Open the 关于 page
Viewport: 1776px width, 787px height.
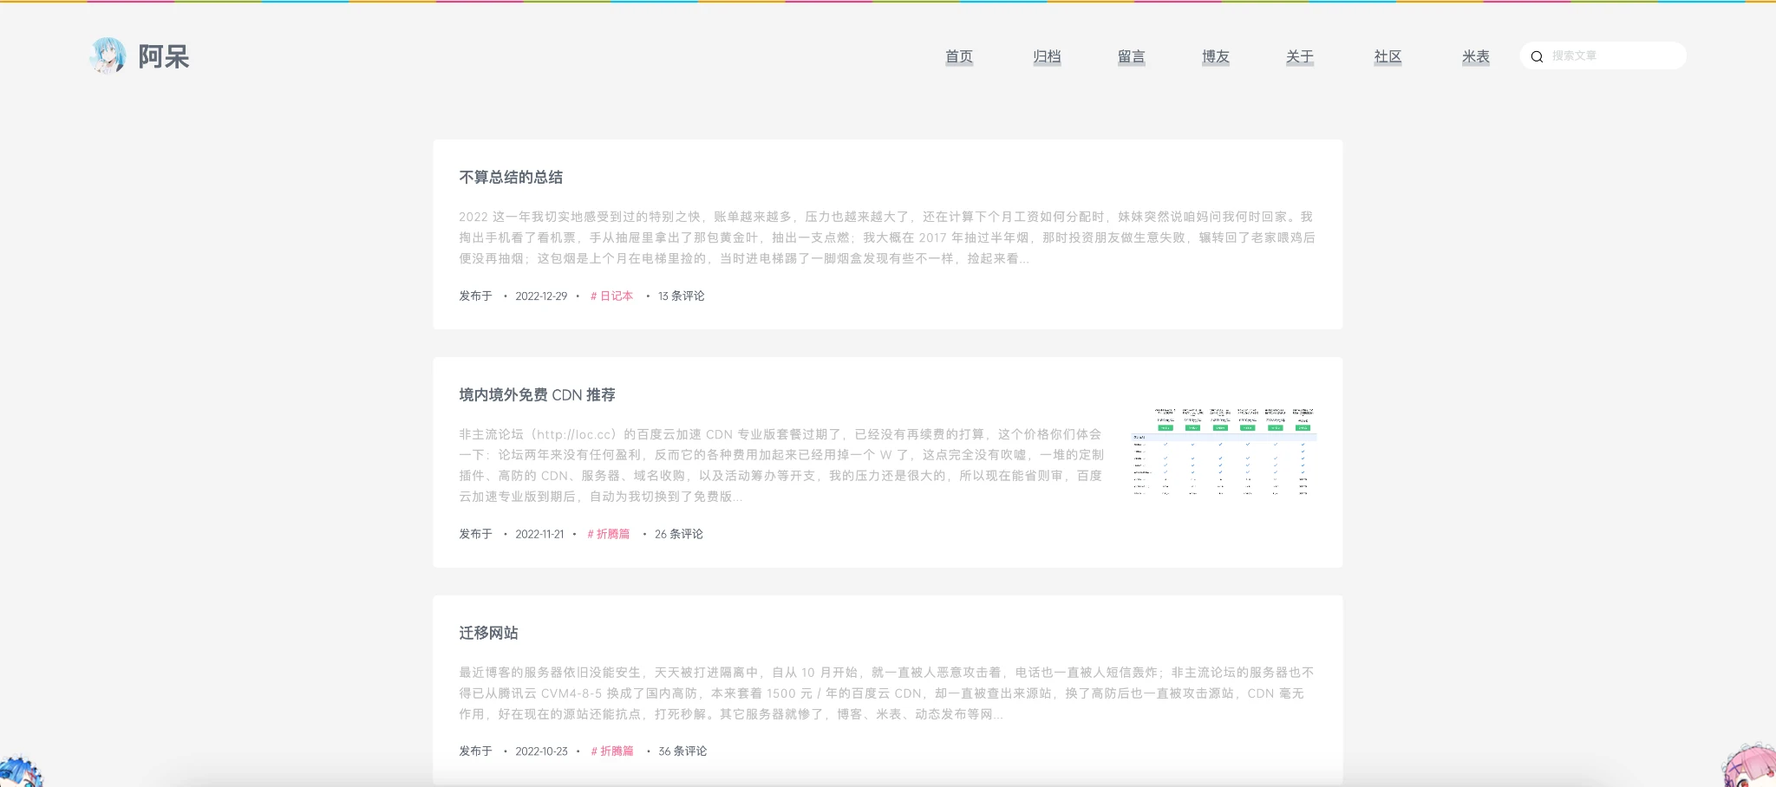[1298, 56]
